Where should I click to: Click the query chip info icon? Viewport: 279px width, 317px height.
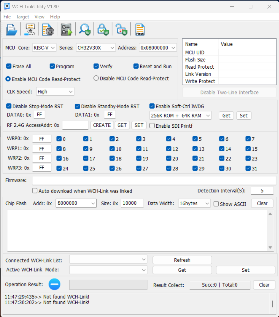click(48, 29)
